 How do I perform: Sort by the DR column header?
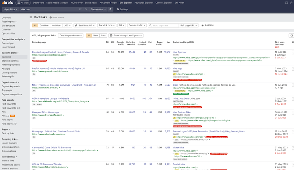(107, 42)
